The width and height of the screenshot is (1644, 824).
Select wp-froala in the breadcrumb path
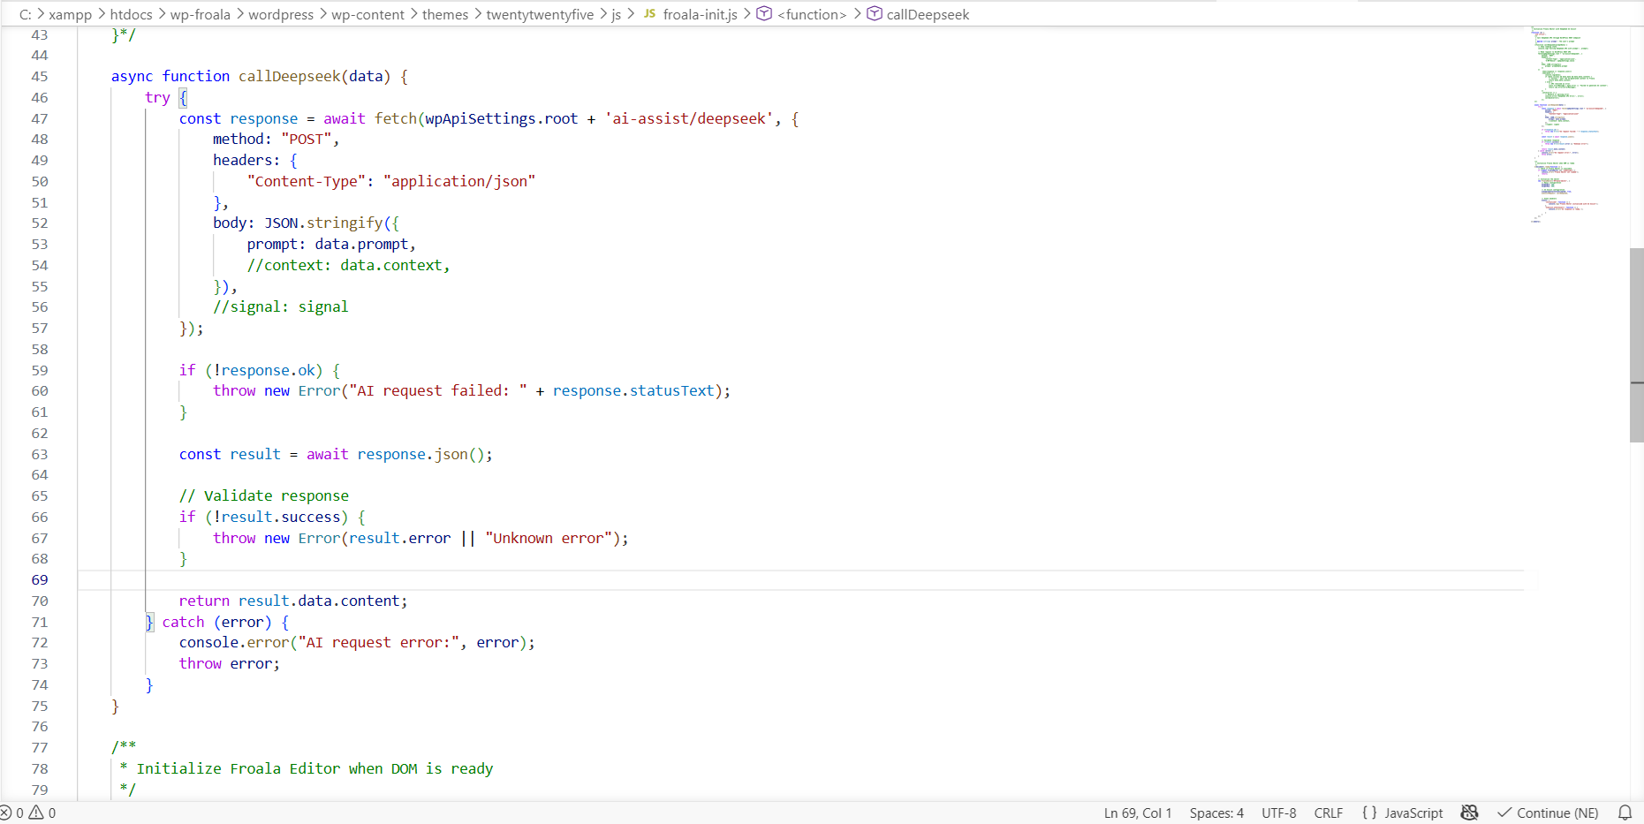[x=201, y=14]
